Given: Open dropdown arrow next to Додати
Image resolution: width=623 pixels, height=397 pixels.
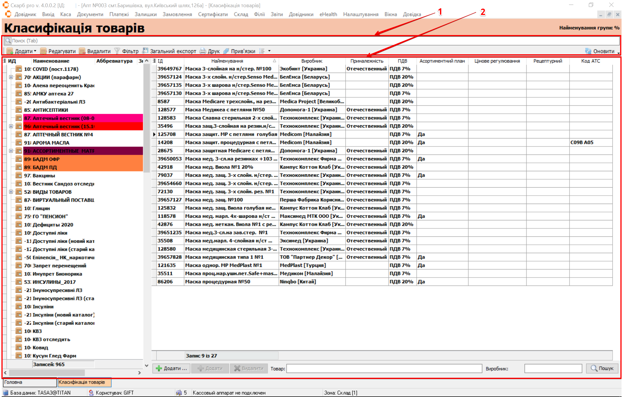Looking at the screenshot, I should pyautogui.click(x=35, y=51).
